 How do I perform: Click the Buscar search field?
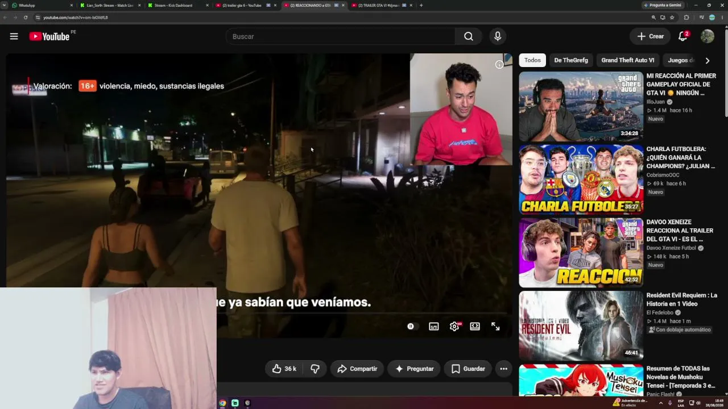tap(340, 36)
